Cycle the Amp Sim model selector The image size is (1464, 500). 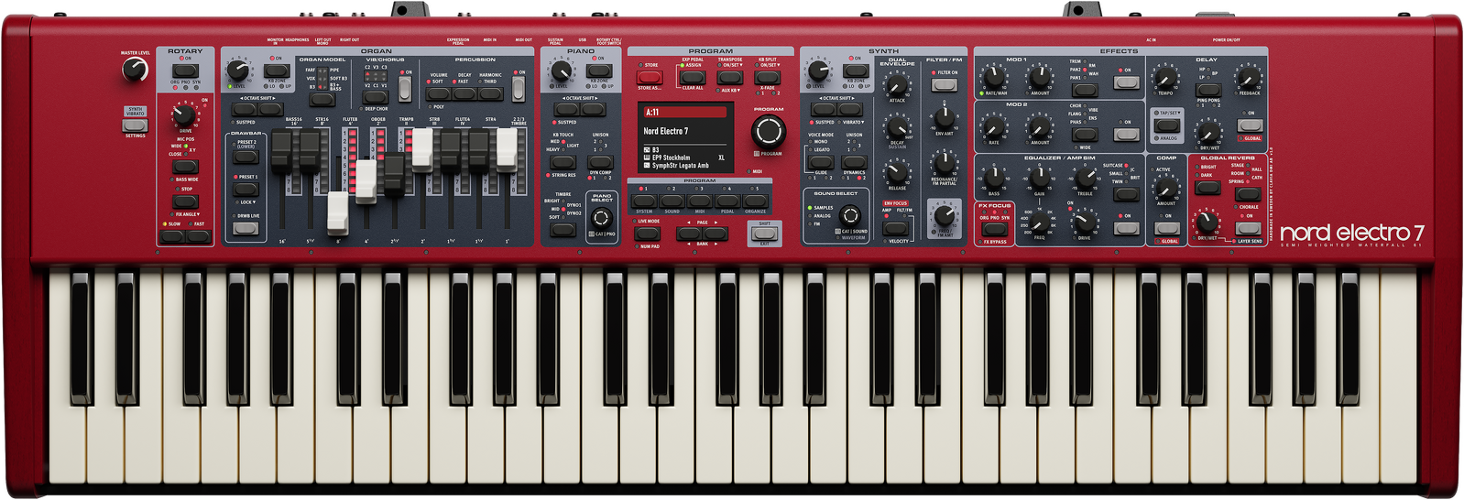point(1126,194)
